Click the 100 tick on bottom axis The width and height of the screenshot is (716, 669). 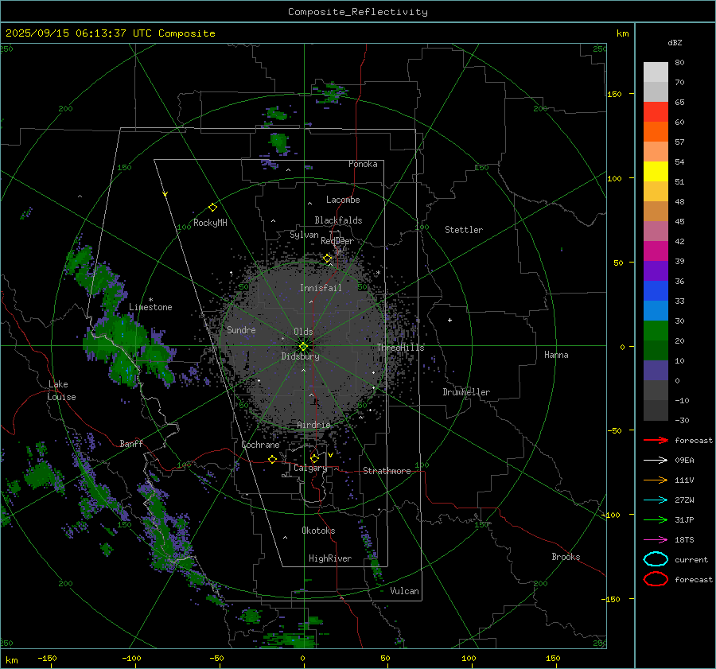[x=469, y=659]
